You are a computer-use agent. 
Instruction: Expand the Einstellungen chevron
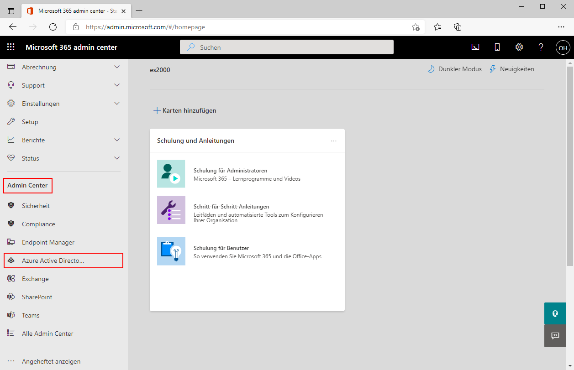coord(117,104)
